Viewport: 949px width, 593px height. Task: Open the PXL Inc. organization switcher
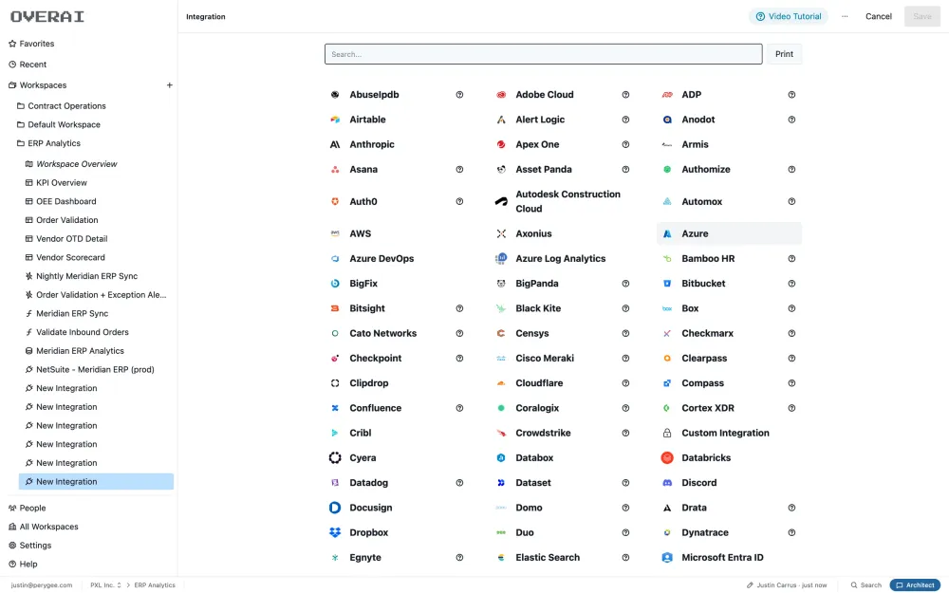coord(106,585)
